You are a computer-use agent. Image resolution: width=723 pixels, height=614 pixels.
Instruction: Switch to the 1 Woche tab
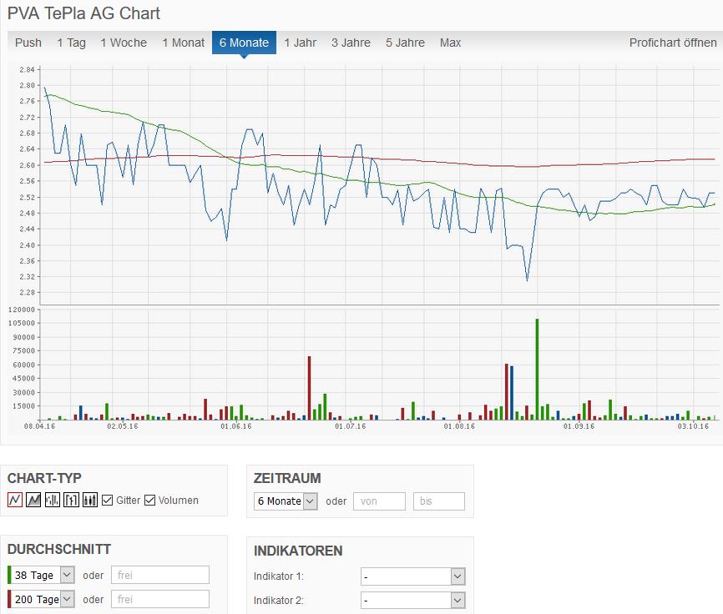[x=124, y=43]
